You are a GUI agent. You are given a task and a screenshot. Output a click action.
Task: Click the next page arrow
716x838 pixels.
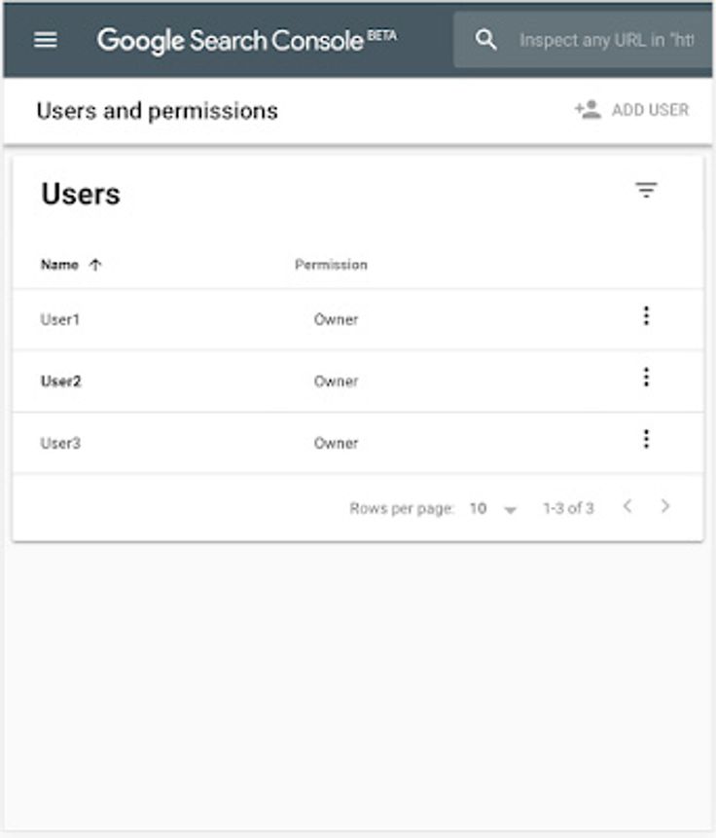coord(667,506)
